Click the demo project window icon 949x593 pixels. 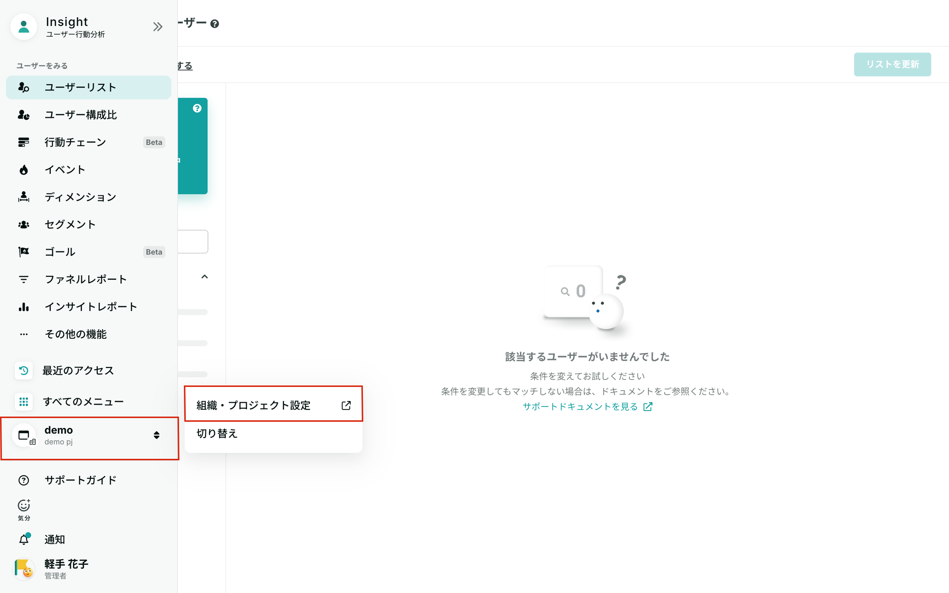coord(24,435)
